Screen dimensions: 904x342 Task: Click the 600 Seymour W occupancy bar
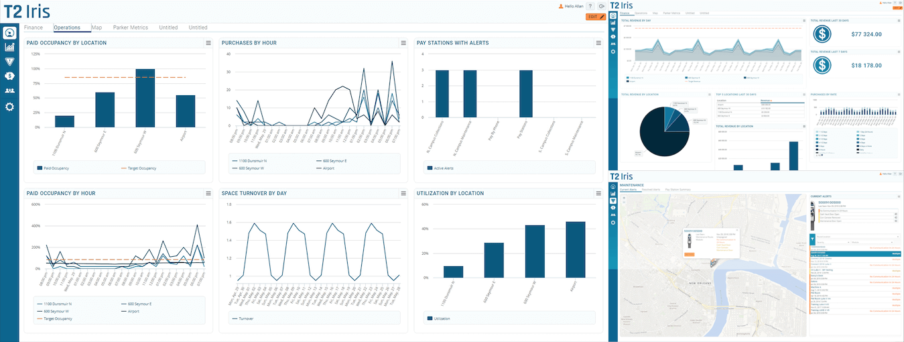(145, 97)
